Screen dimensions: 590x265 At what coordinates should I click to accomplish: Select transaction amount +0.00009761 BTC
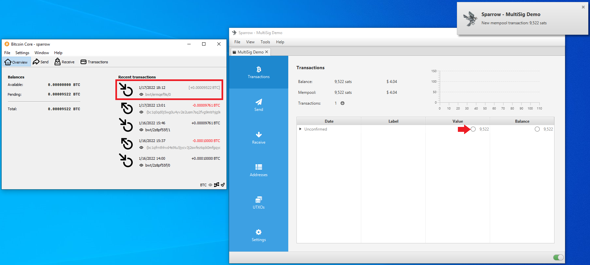click(206, 123)
